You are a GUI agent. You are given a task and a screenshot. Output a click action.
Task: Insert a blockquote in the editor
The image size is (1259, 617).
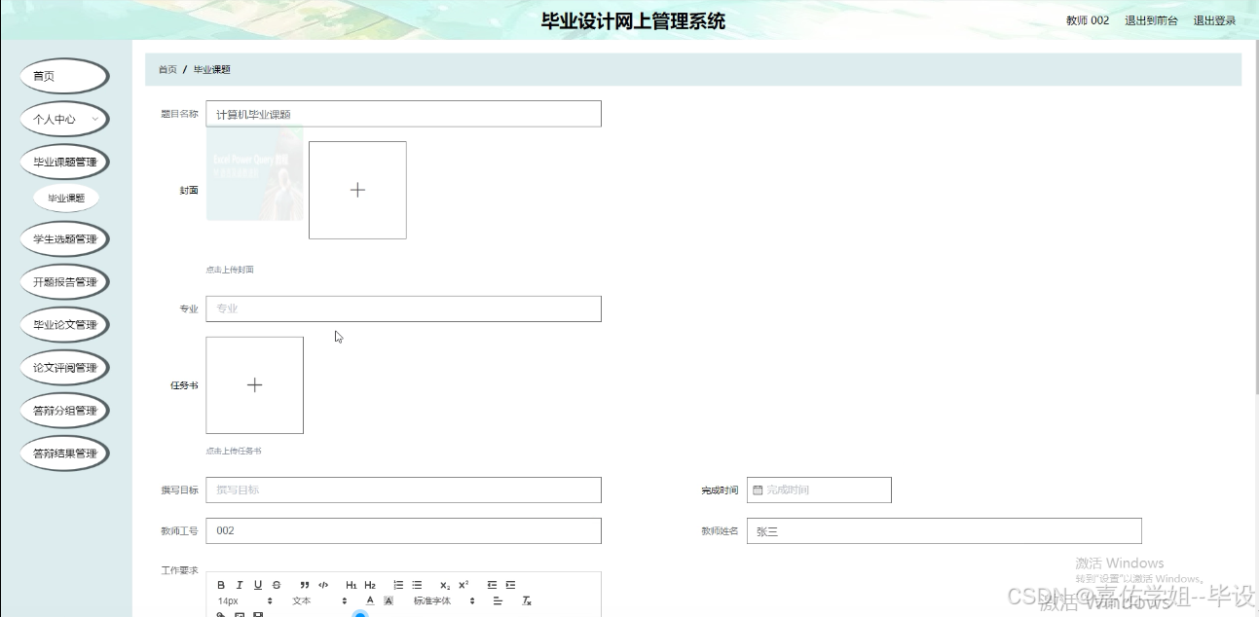pyautogui.click(x=305, y=585)
